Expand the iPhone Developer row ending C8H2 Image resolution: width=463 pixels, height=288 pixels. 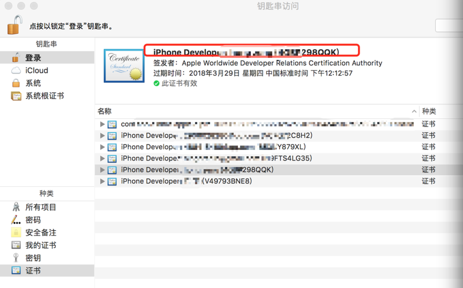click(x=102, y=135)
